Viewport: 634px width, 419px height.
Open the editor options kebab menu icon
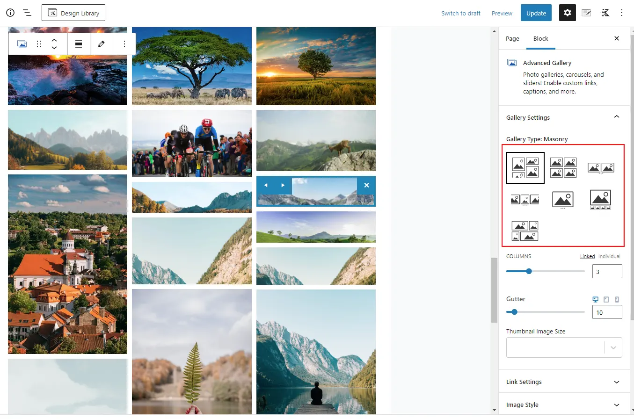tap(622, 13)
